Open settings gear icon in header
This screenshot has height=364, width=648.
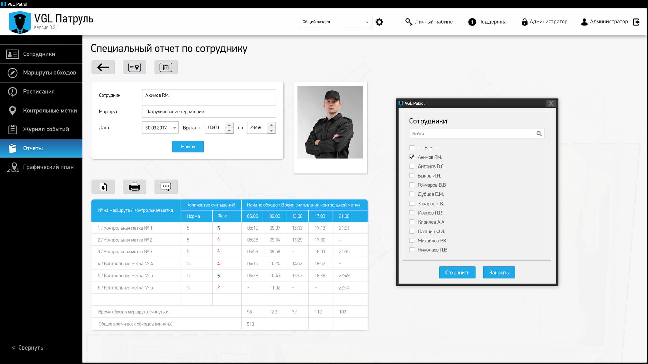point(379,22)
